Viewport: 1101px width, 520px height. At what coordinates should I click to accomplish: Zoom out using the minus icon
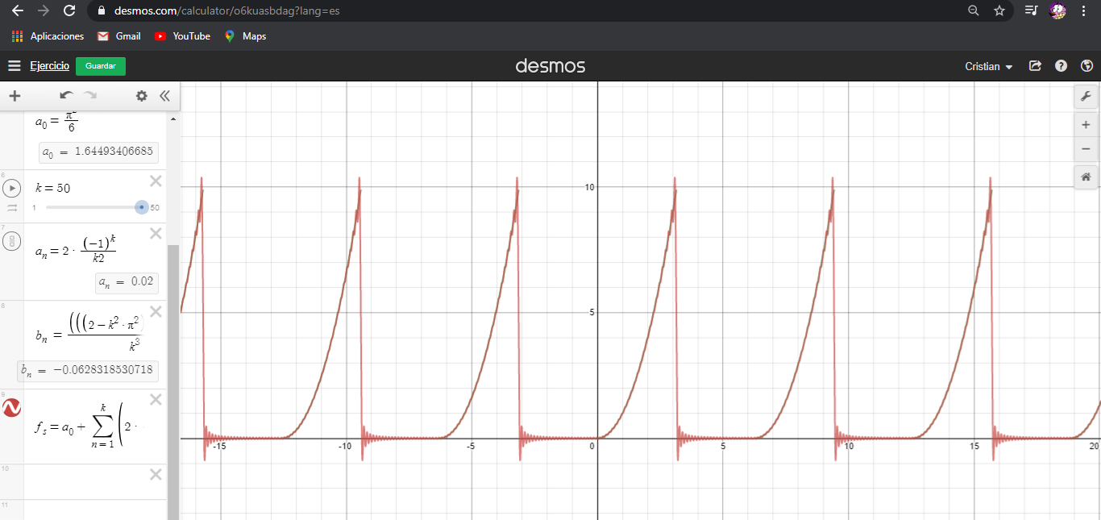(1086, 148)
